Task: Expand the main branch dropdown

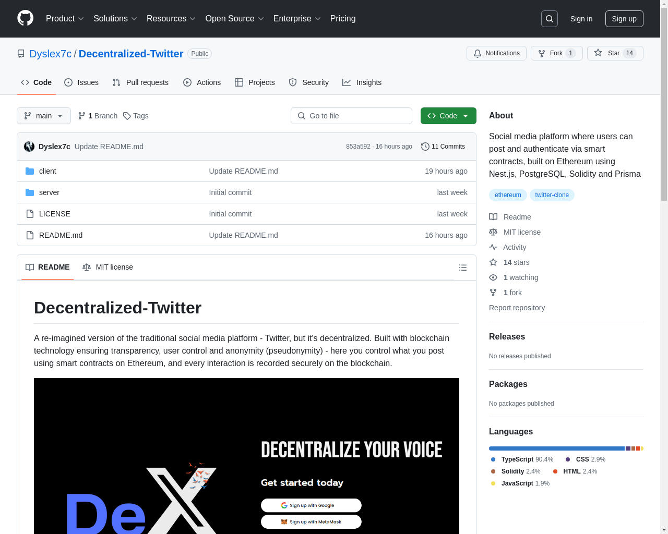Action: point(44,116)
